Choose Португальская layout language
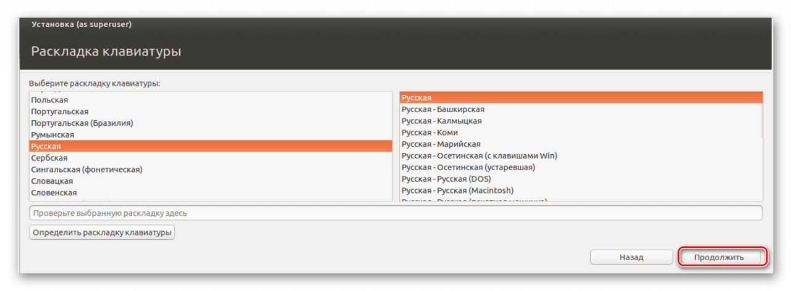791x291 pixels. tap(60, 112)
